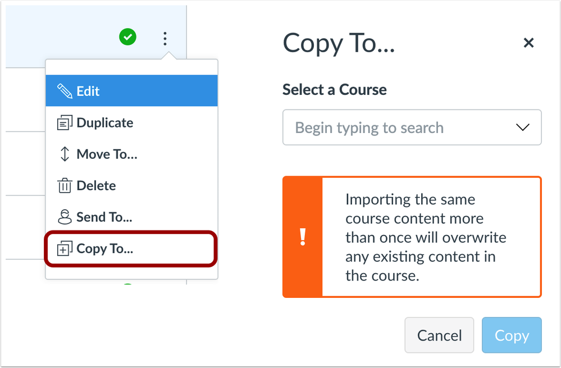The height and width of the screenshot is (368, 561).
Task: Click the "Select a Course" label
Action: [x=335, y=90]
